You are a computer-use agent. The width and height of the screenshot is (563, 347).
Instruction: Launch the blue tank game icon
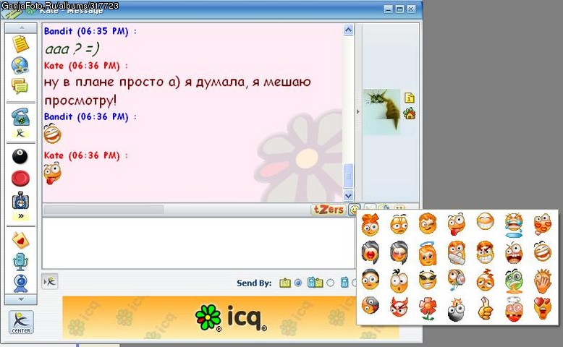[20, 200]
